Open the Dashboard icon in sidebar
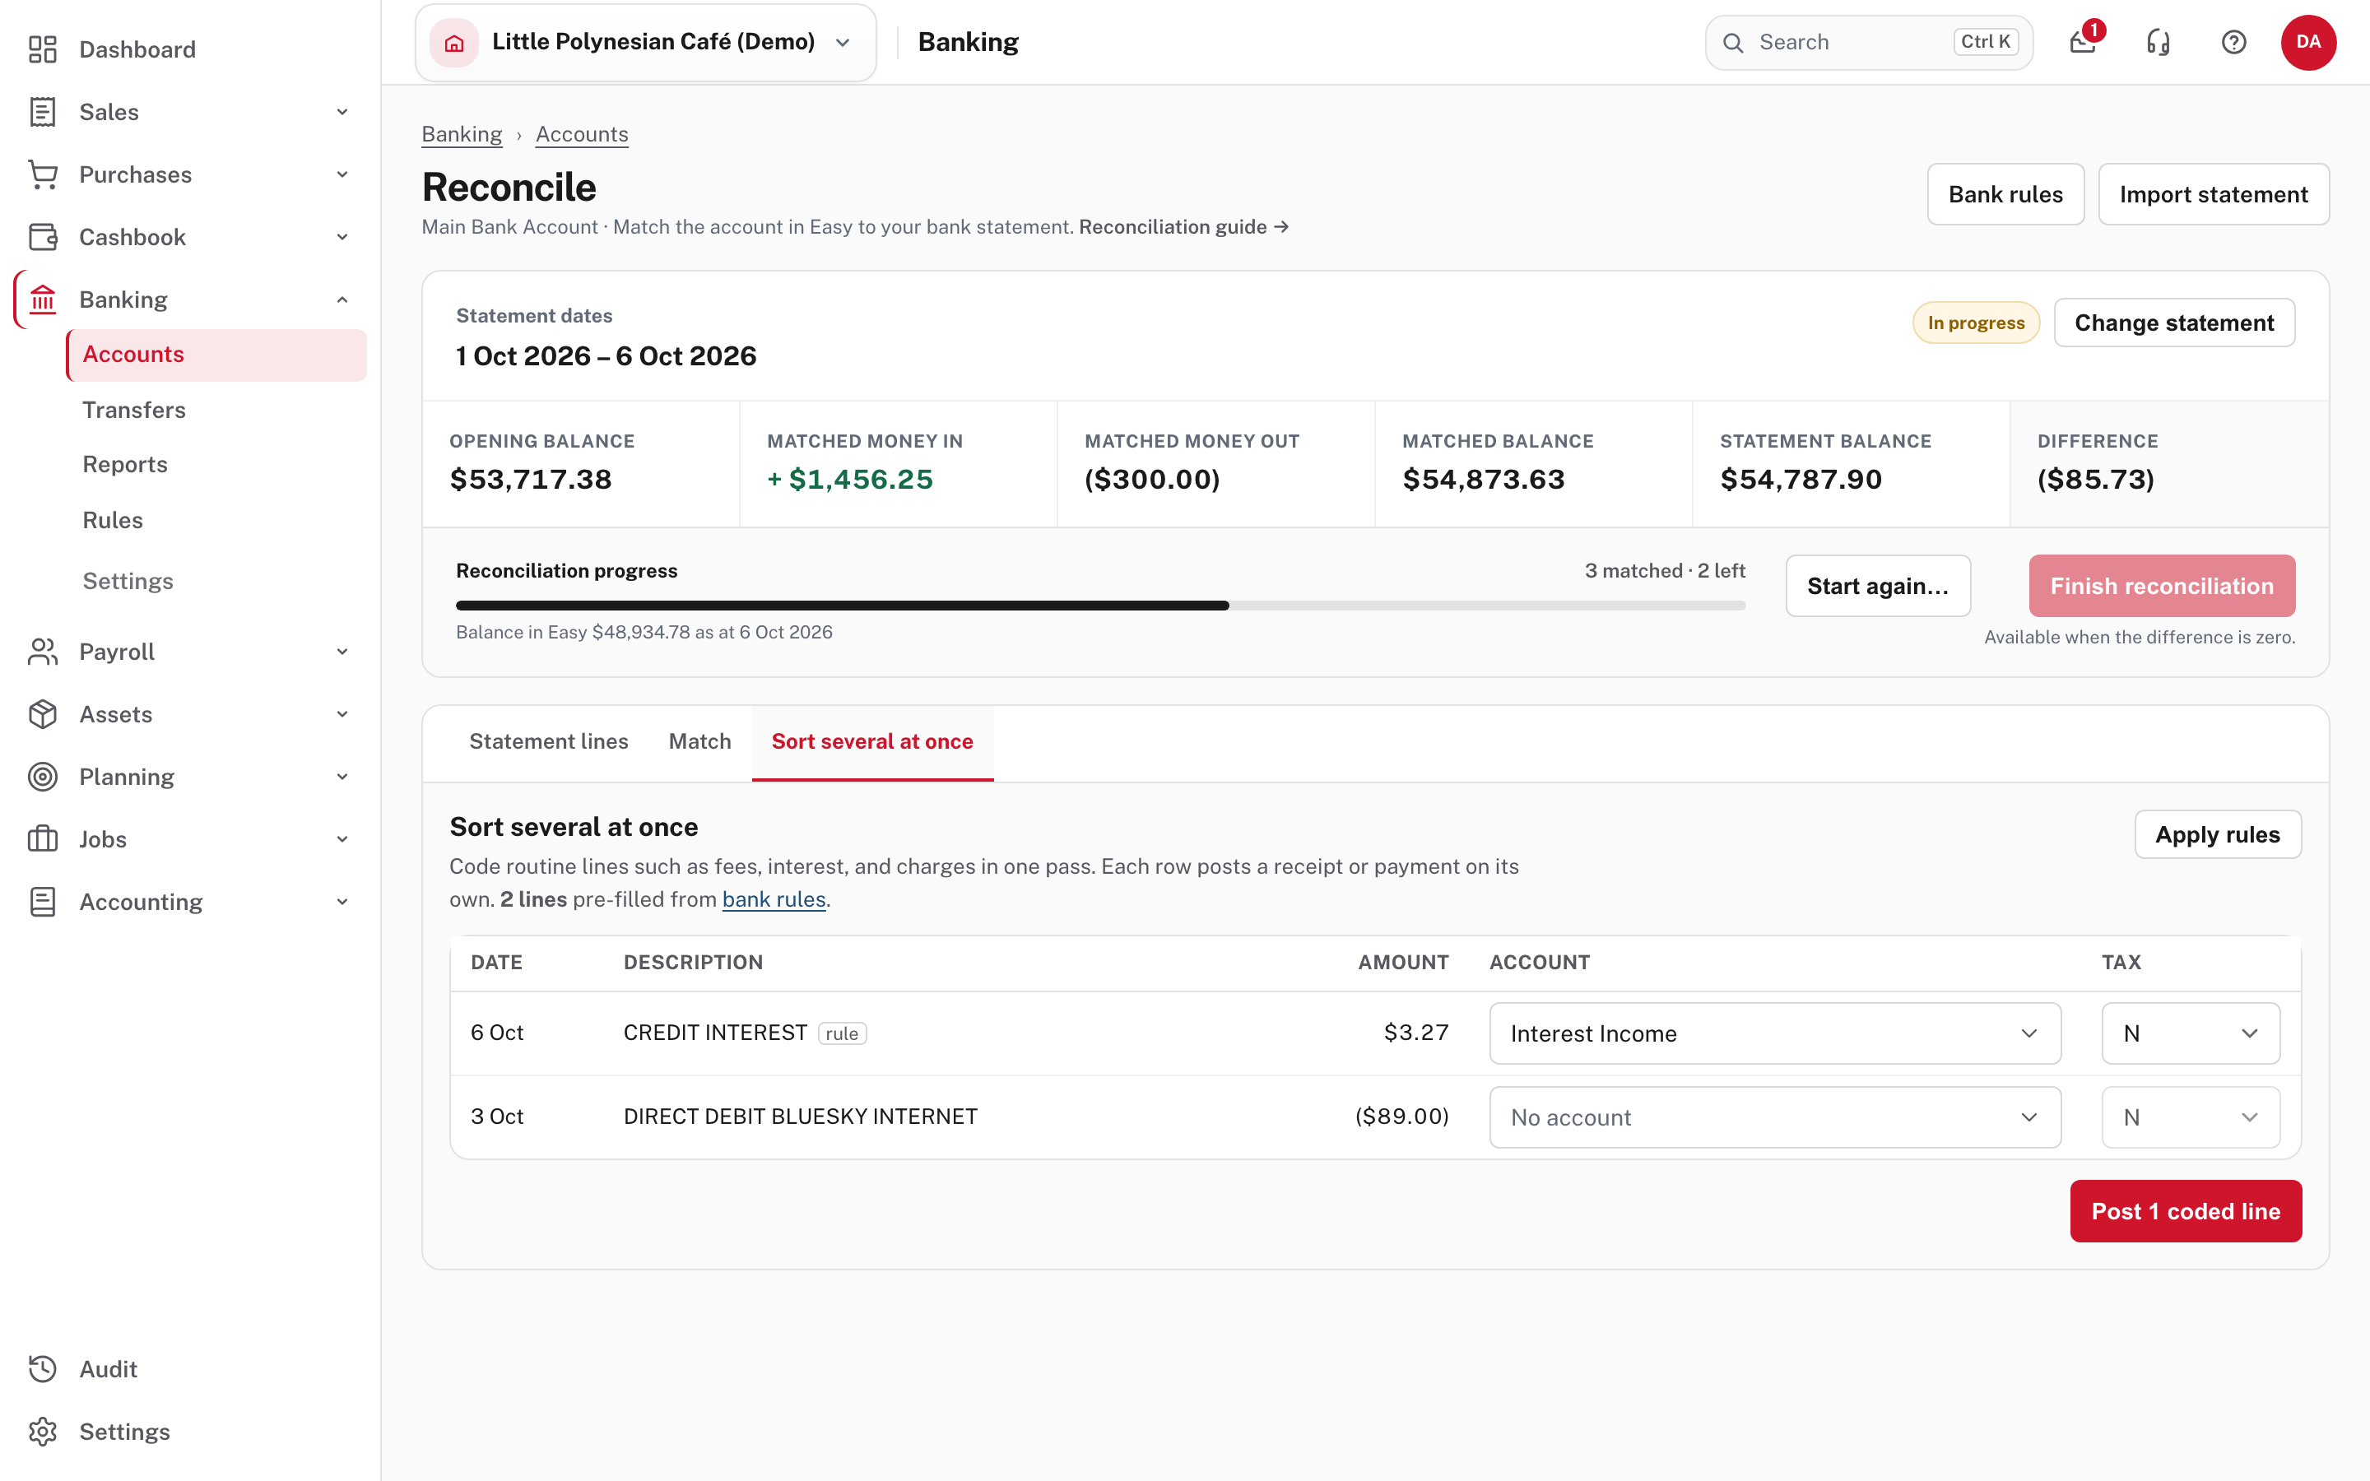 tap(42, 49)
